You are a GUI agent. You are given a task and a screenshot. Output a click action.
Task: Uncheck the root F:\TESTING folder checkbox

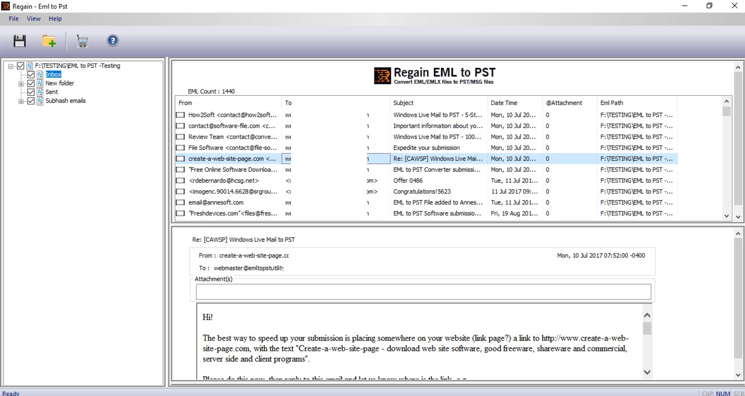(20, 66)
